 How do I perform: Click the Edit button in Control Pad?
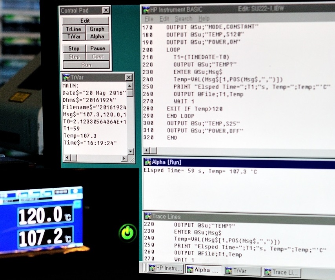[85, 21]
